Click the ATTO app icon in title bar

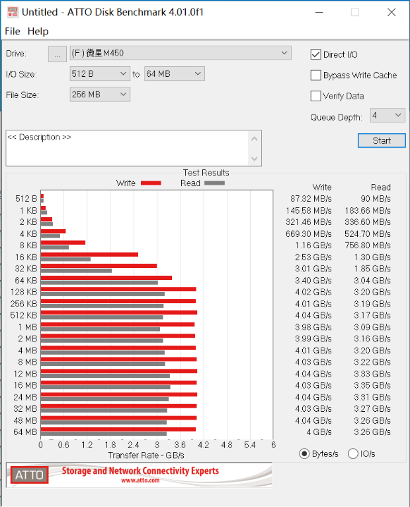[13, 13]
